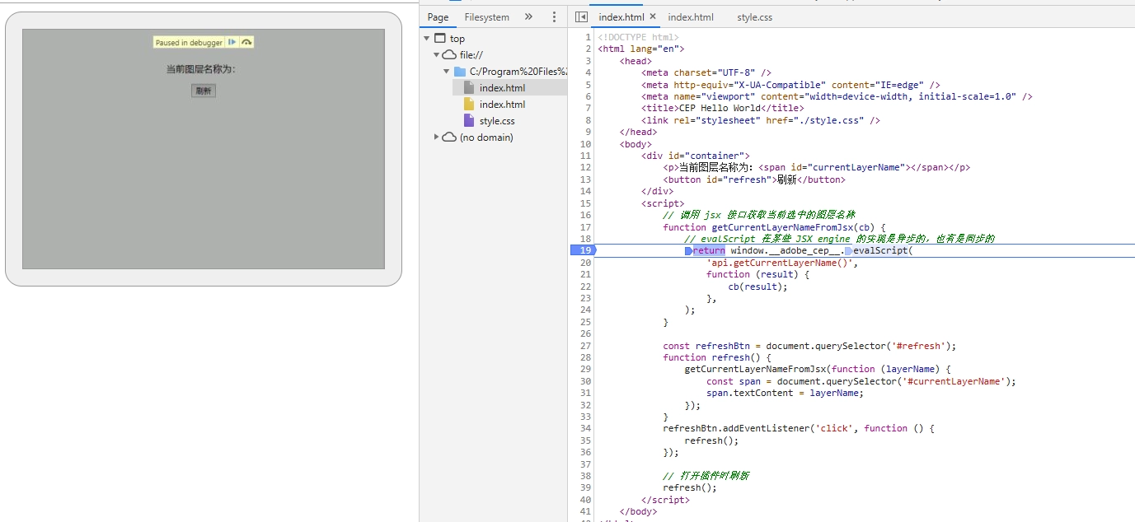Viewport: 1135px width, 522px height.
Task: Select the highlighted gray index.html file
Action: 502,88
